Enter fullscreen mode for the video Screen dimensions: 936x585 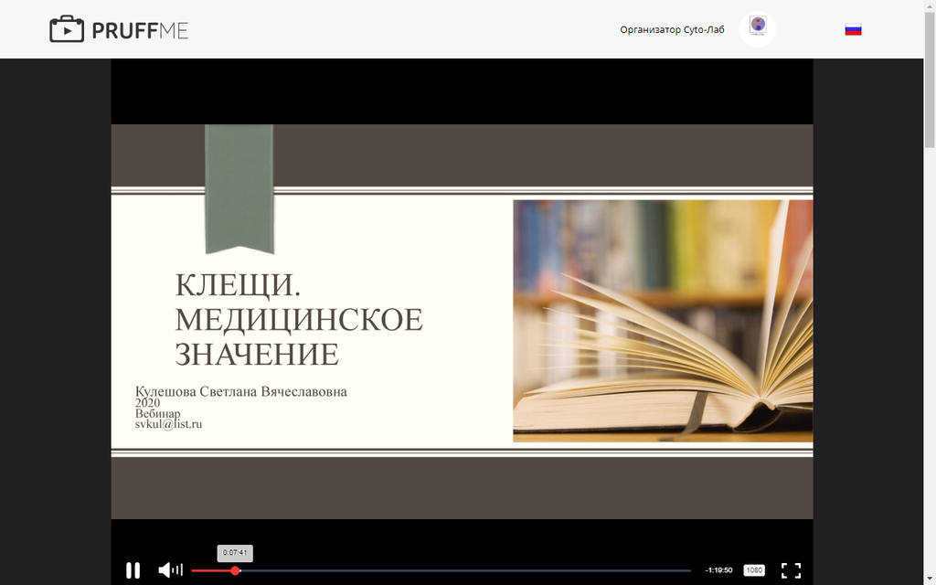[791, 570]
